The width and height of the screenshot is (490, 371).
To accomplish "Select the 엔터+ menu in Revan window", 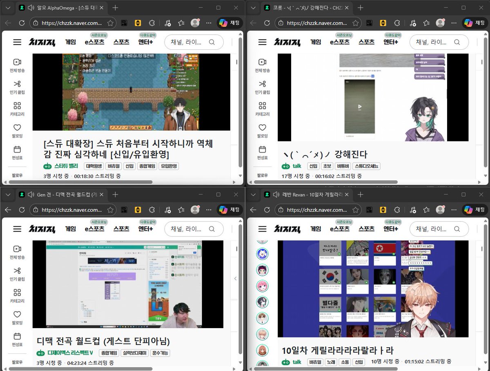I will click(x=391, y=229).
